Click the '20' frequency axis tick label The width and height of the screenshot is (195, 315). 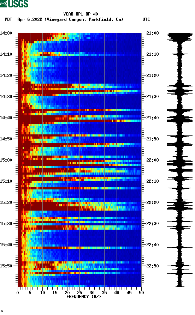point(67,293)
